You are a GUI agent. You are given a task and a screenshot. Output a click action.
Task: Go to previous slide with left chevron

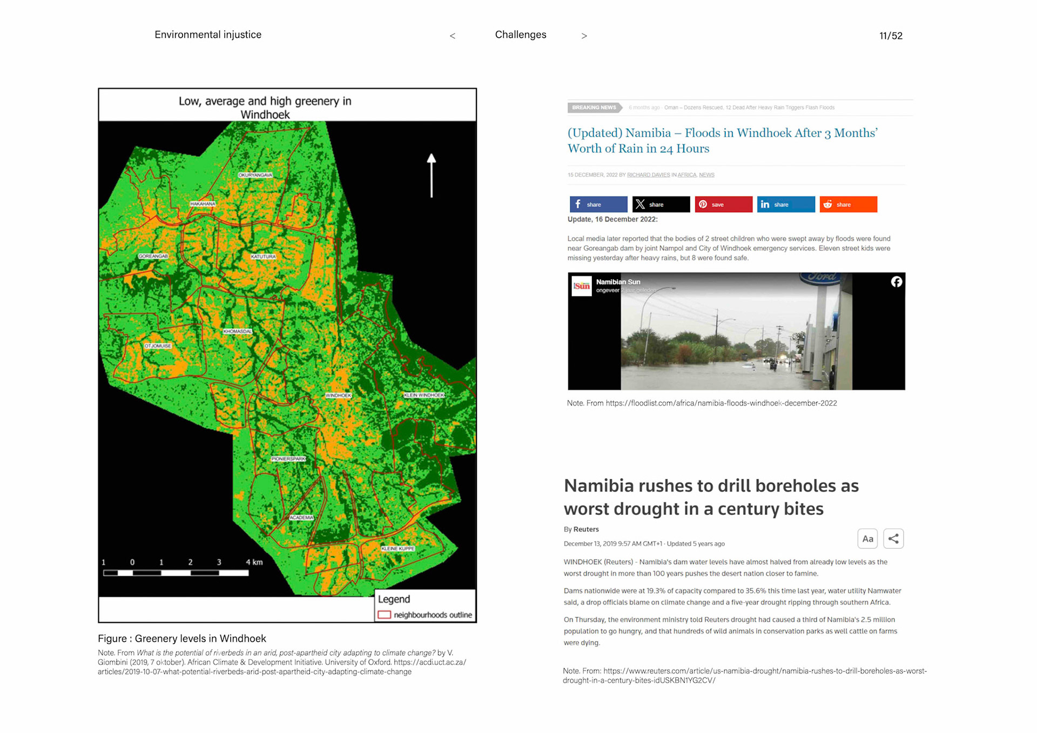click(453, 36)
